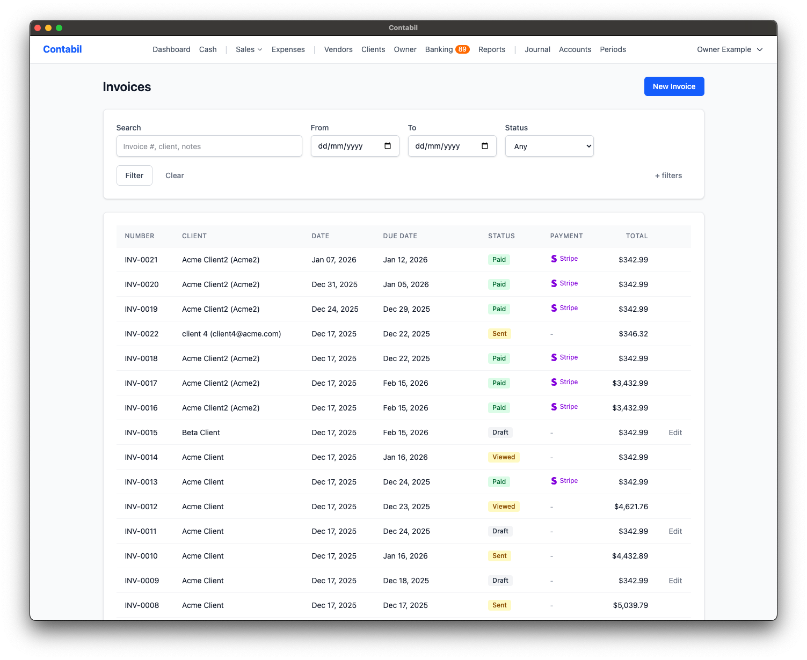Click the Banking notifications badge showing 89

point(462,49)
